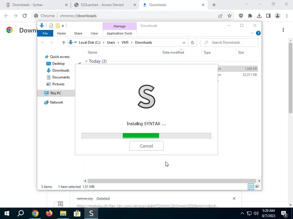The image size is (293, 219).
Task: Select Users in address breadcrumb
Action: pos(111,42)
